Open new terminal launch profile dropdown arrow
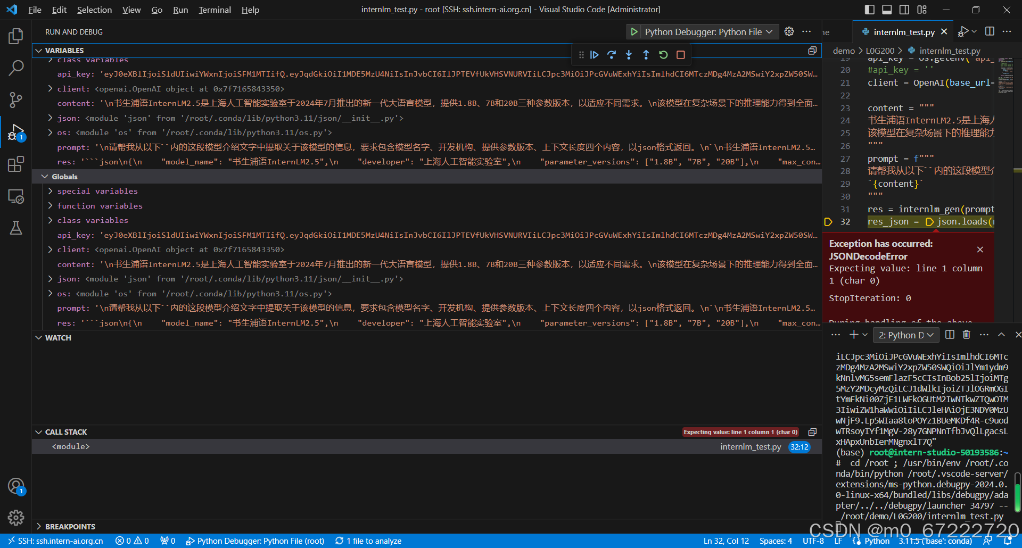The width and height of the screenshot is (1022, 548). 865,335
